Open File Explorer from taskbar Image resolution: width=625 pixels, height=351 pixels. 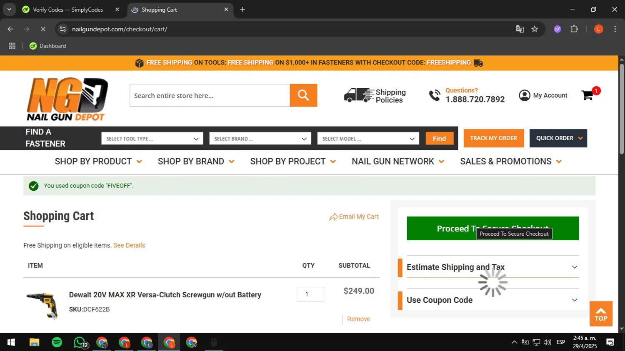click(34, 342)
